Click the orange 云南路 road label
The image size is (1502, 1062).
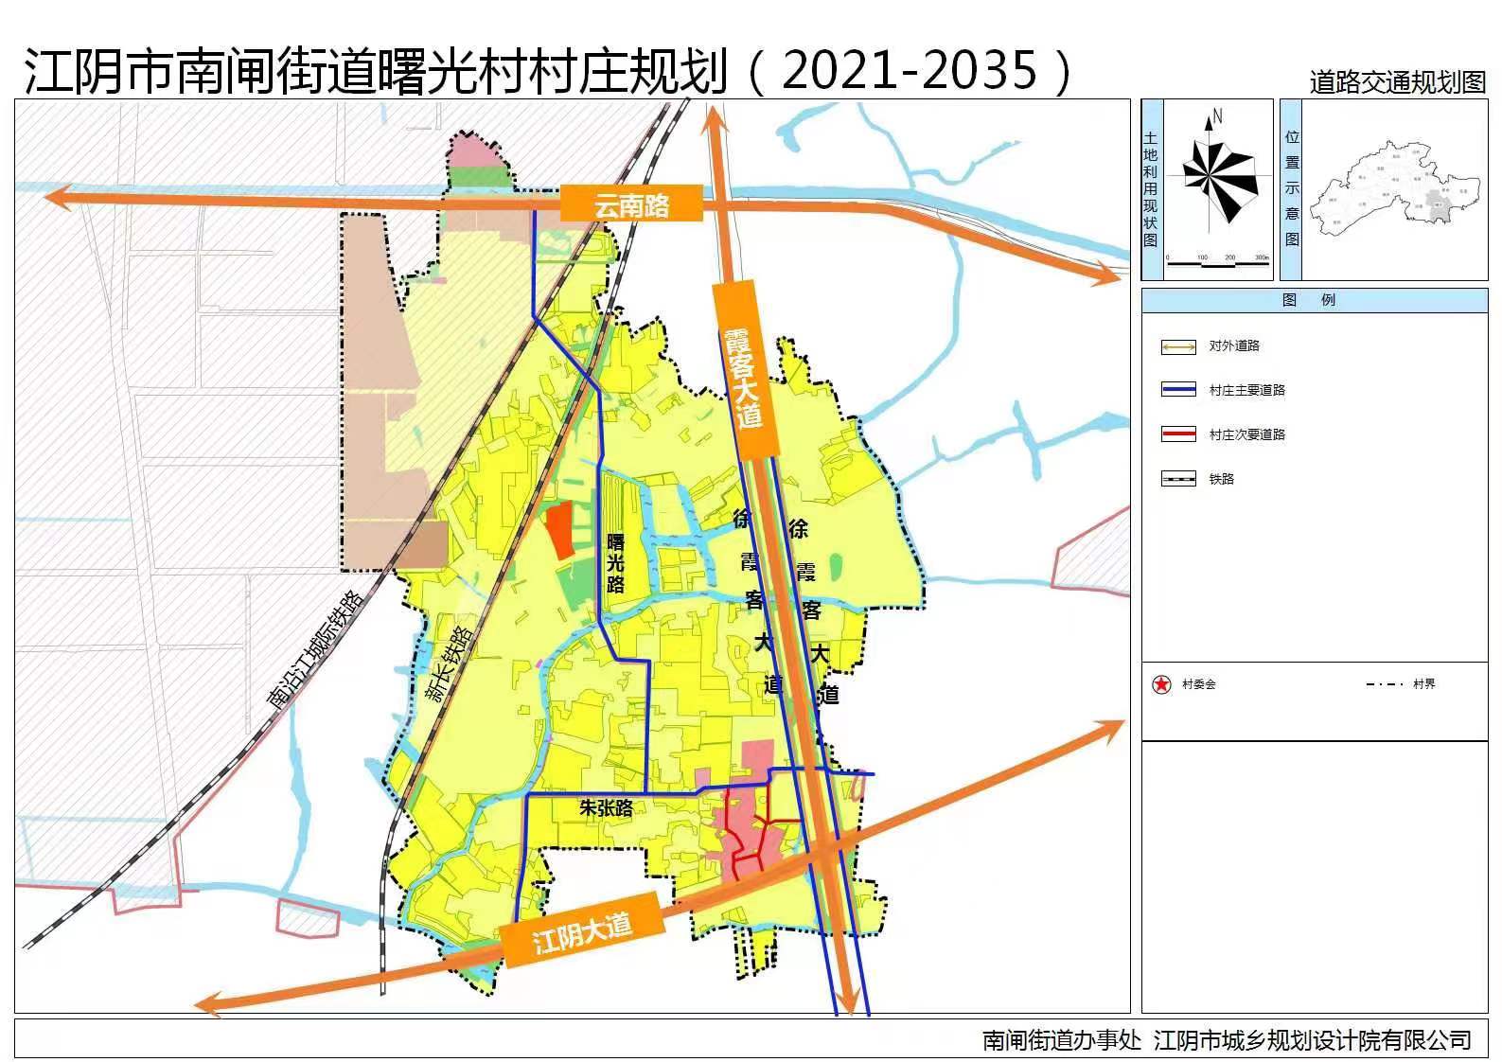pyautogui.click(x=631, y=204)
